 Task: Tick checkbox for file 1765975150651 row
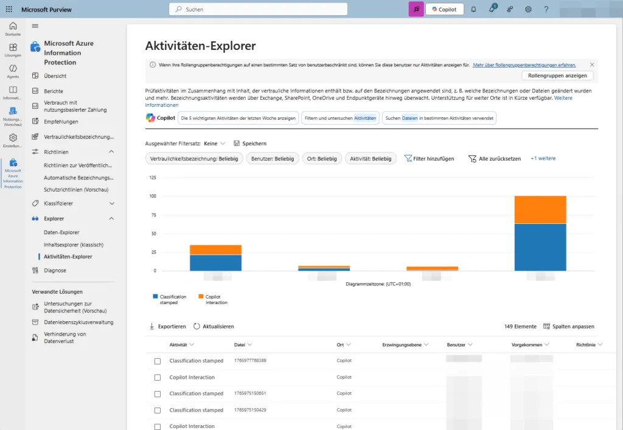[x=158, y=394]
